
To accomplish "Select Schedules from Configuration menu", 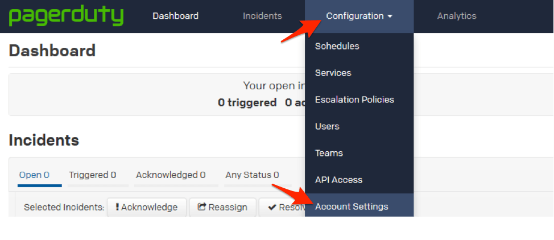I will 337,46.
